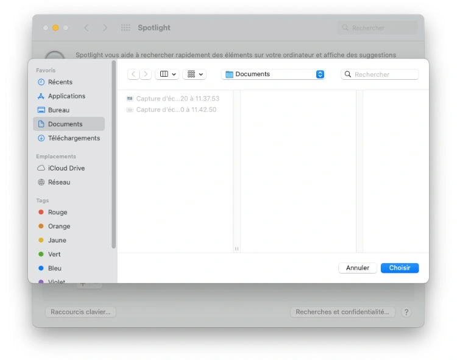
Task: Click the Réseau globe icon
Action: (x=41, y=182)
